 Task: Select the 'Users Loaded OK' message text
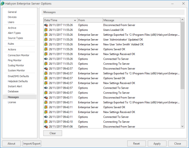[x=113, y=30]
